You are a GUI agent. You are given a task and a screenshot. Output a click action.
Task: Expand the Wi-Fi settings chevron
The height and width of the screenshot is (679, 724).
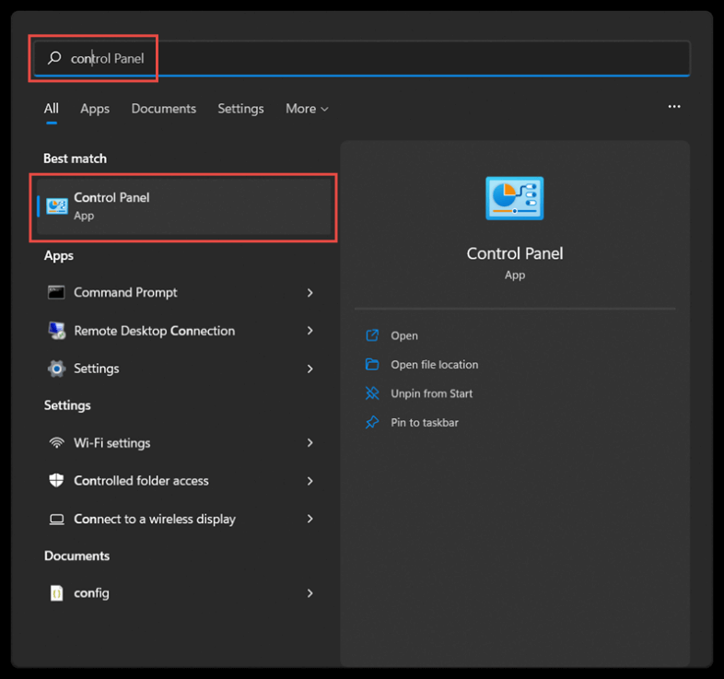(x=310, y=443)
